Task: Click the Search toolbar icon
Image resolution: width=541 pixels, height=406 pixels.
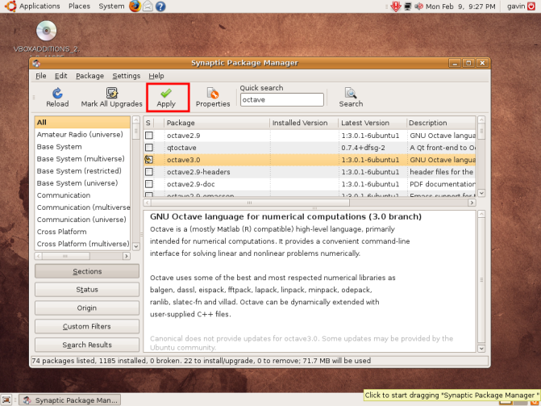Action: [351, 97]
